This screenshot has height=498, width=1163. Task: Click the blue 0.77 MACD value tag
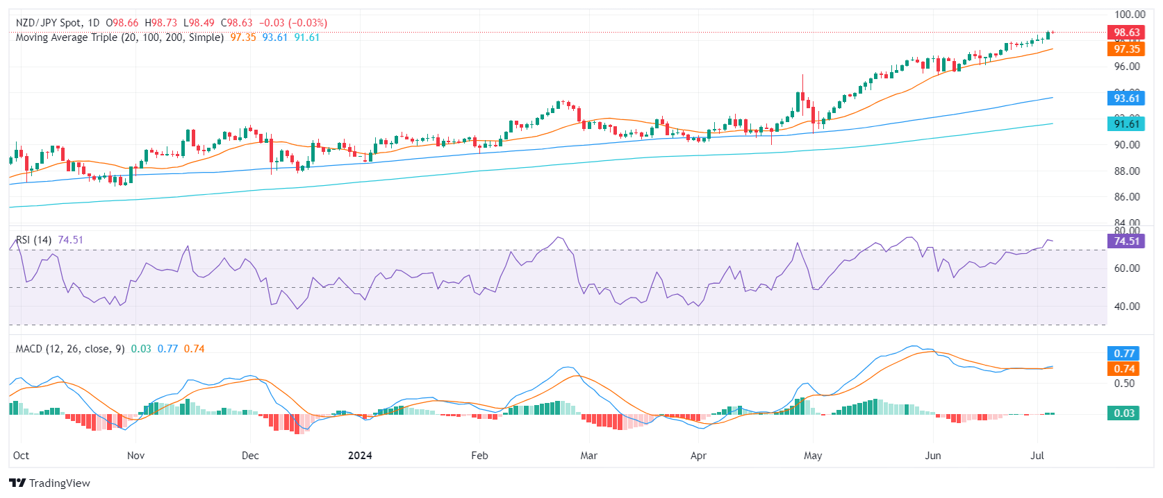[x=1123, y=354]
